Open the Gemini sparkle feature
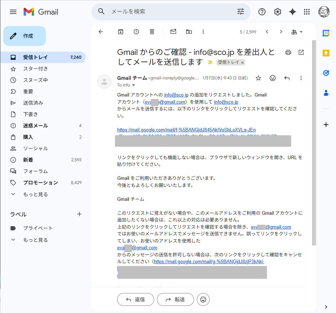This screenshot has width=336, height=313. tap(292, 11)
